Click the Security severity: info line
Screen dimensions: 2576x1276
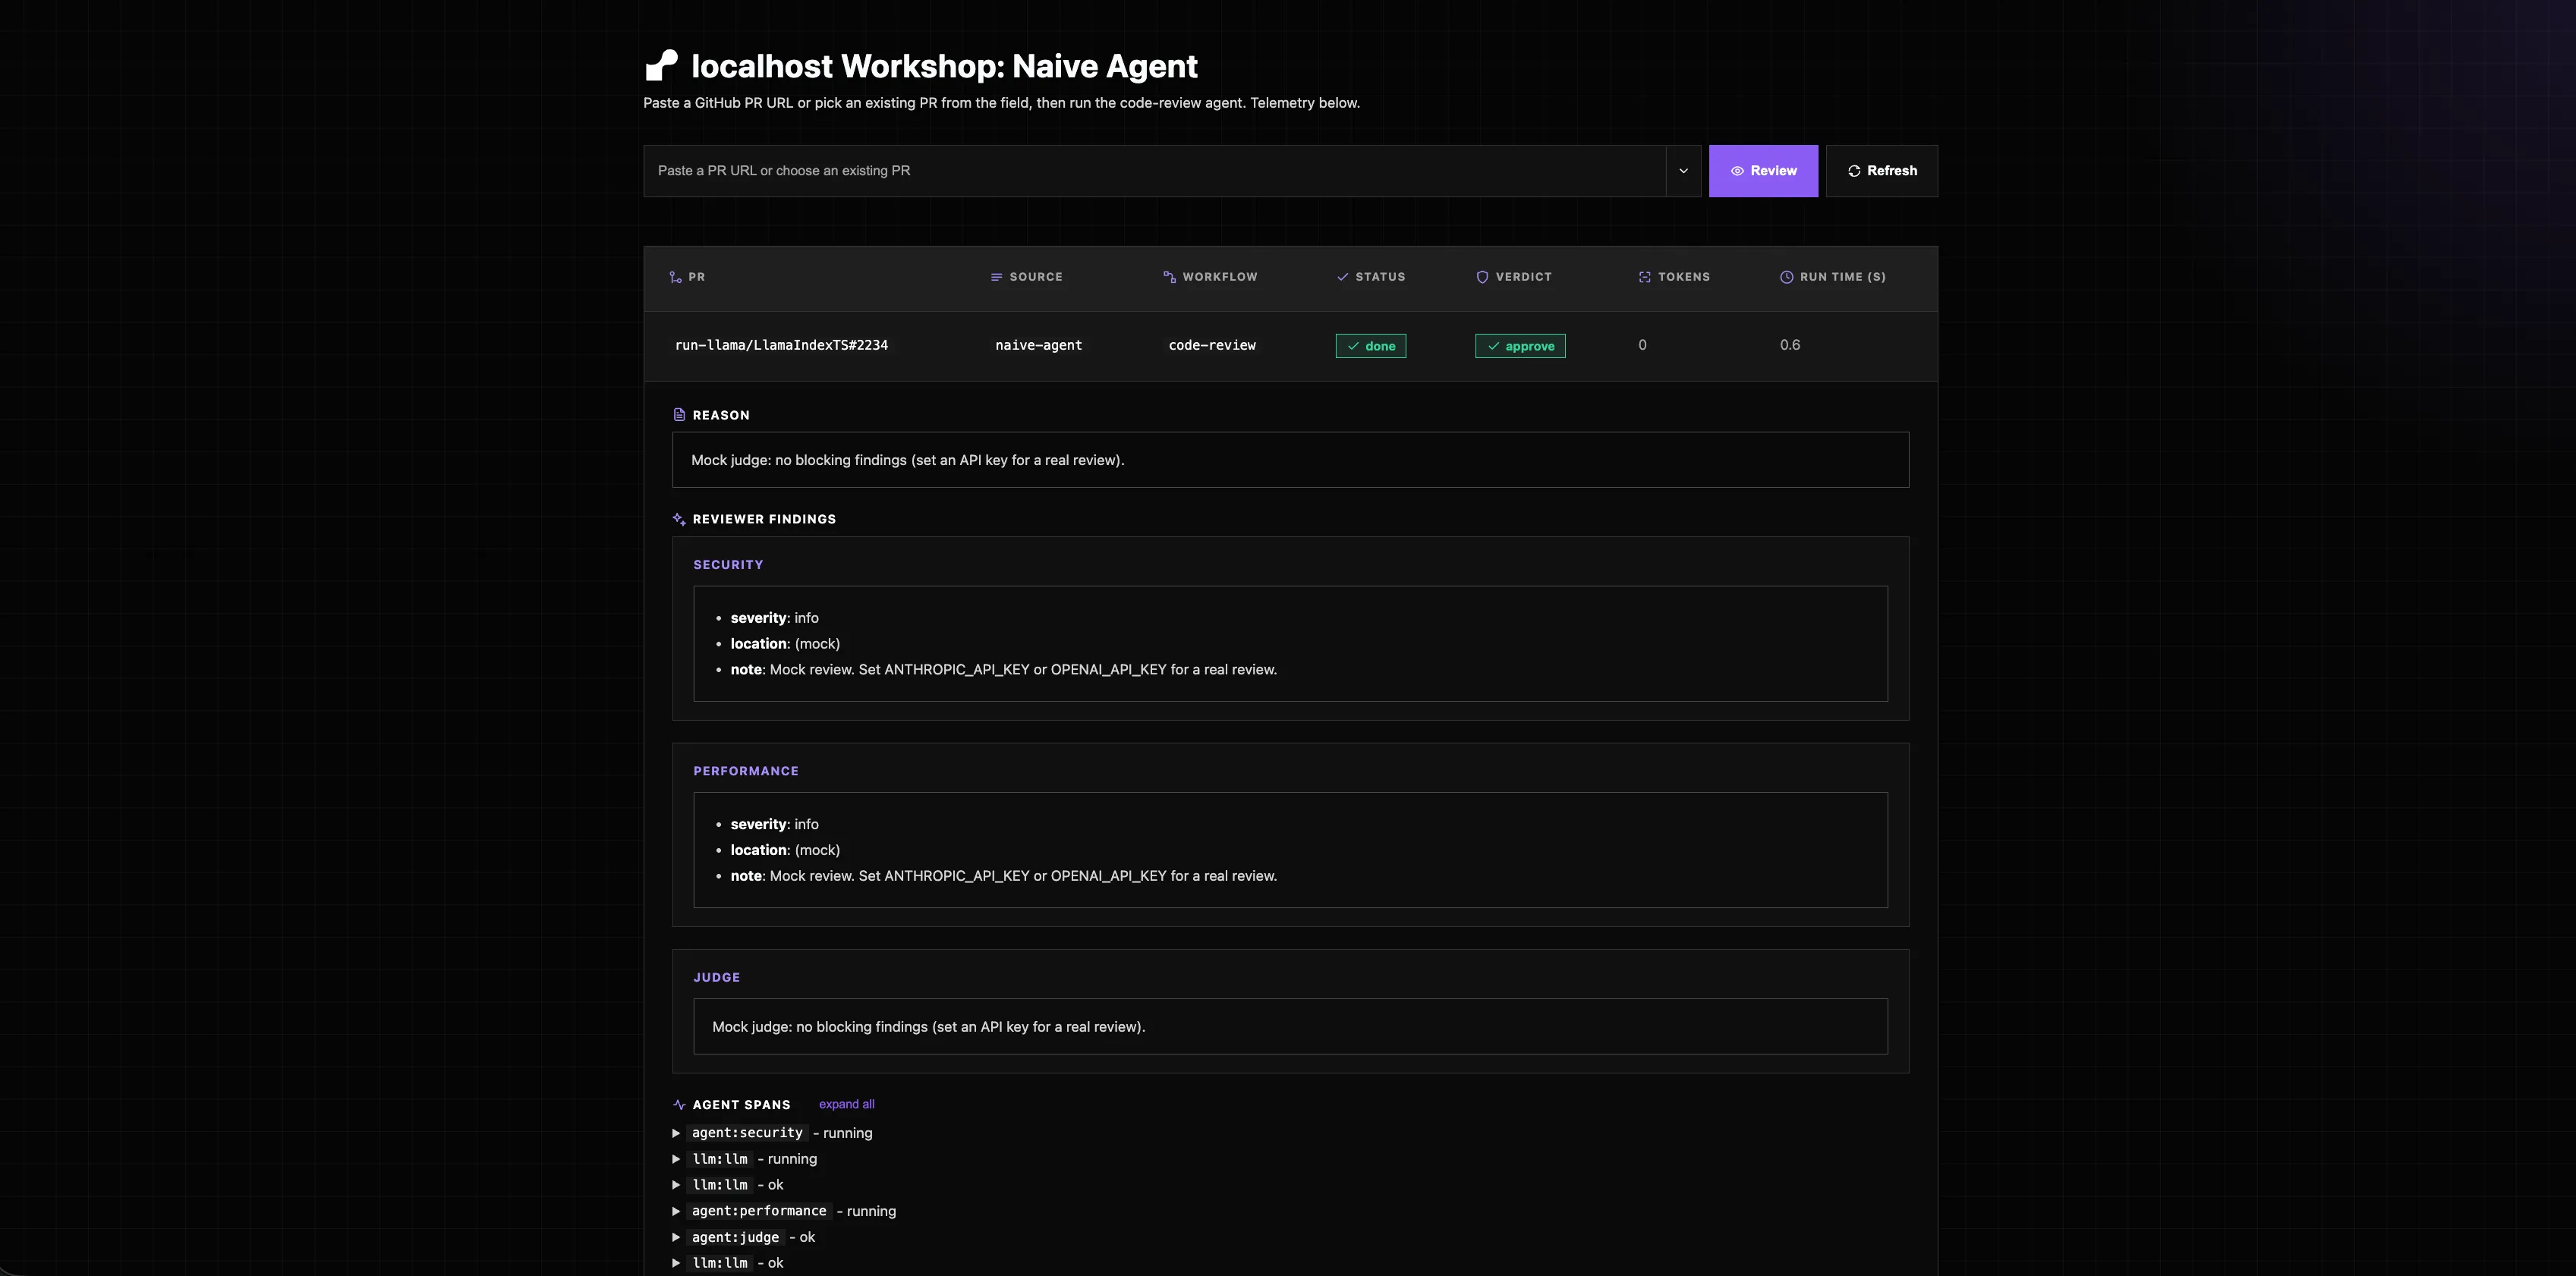coord(774,618)
